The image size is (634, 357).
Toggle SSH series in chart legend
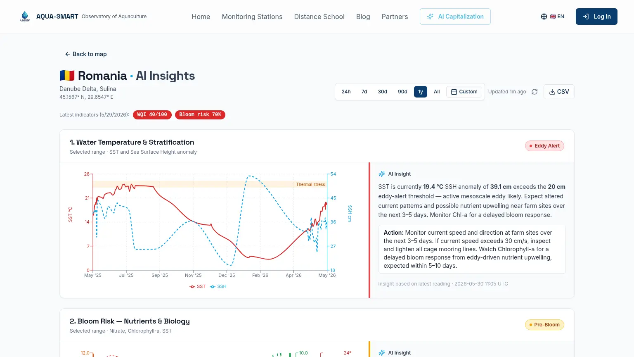point(218,286)
